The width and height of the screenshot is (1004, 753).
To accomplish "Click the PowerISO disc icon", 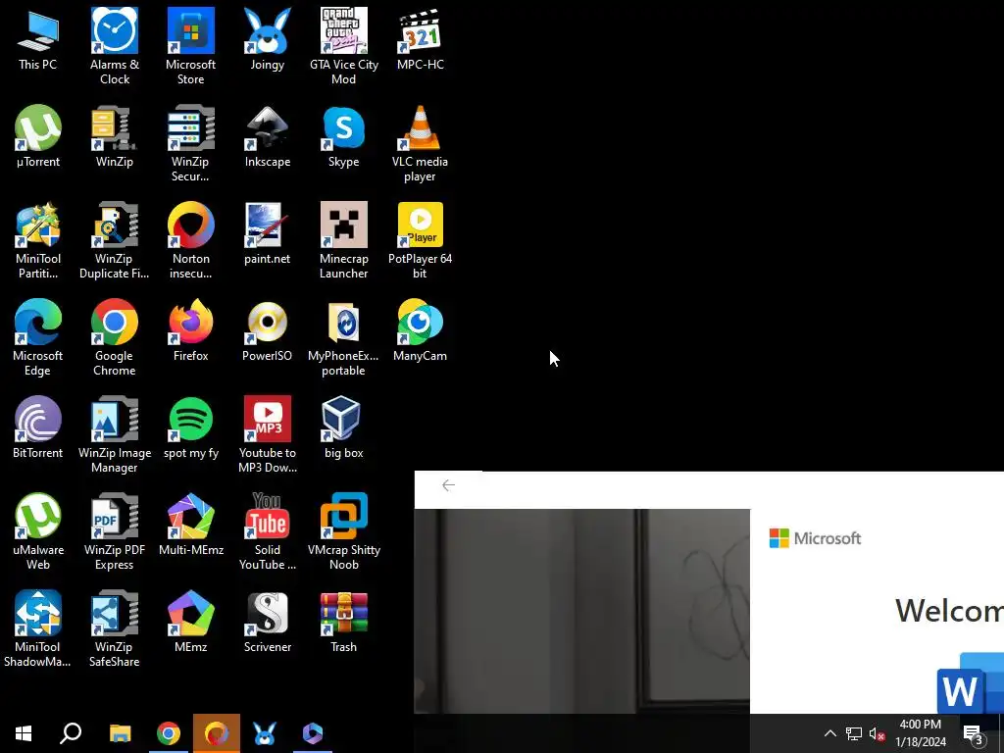I will click(x=267, y=330).
